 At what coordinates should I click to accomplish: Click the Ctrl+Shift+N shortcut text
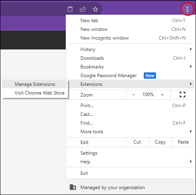click(x=172, y=38)
